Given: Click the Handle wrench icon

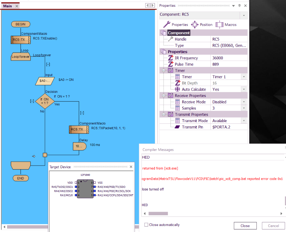Looking at the screenshot, I should coord(171,39).
